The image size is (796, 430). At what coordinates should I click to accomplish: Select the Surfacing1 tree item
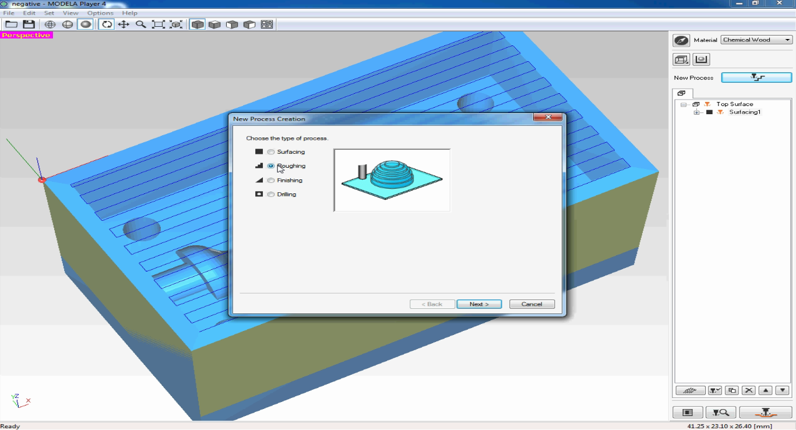tap(745, 112)
